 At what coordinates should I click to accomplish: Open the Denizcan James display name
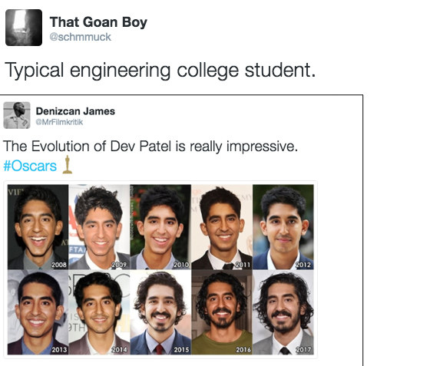click(75, 111)
